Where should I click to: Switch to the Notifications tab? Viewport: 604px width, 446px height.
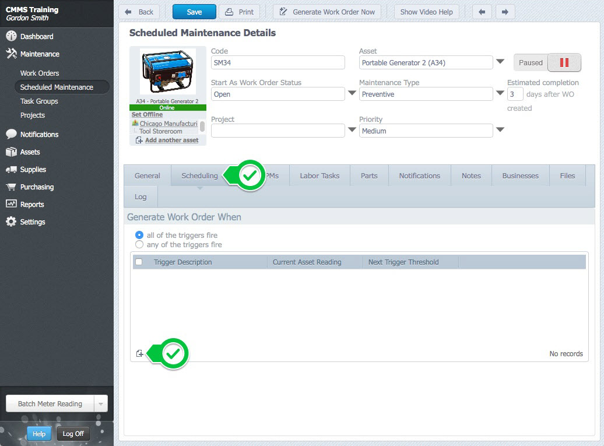pyautogui.click(x=420, y=175)
